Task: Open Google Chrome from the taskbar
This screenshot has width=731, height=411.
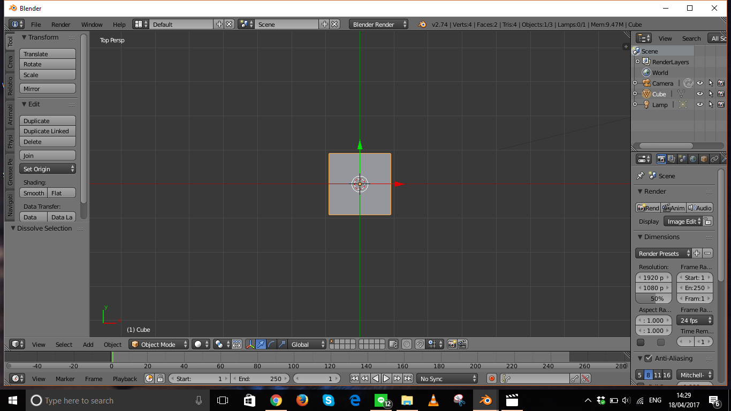Action: 276,400
